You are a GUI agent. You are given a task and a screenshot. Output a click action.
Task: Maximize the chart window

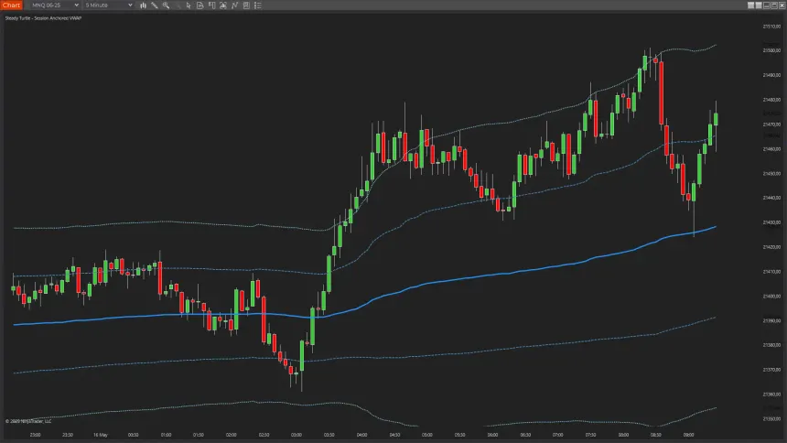click(774, 5)
